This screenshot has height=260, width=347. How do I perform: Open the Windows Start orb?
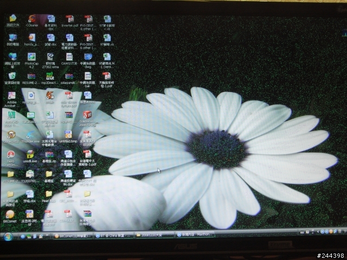coord(8,237)
